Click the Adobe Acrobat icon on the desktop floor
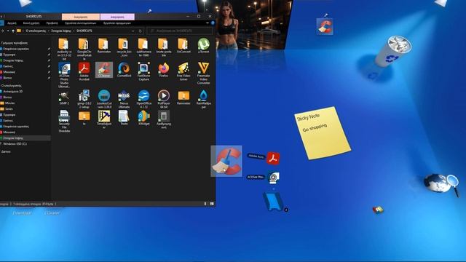The width and height of the screenshot is (466, 262). [273, 159]
